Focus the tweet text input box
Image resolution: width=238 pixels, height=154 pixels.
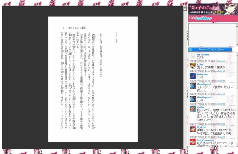click(212, 35)
